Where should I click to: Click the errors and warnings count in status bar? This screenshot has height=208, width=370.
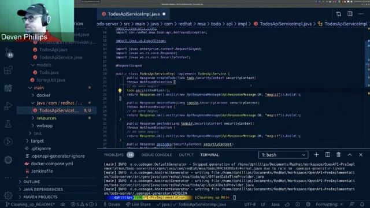click(x=83, y=205)
